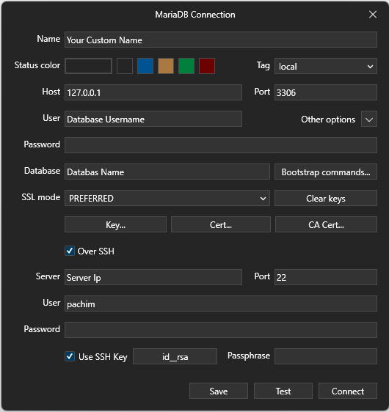The height and width of the screenshot is (412, 389).
Task: Open the SSL Key file chooser
Action: point(115,224)
